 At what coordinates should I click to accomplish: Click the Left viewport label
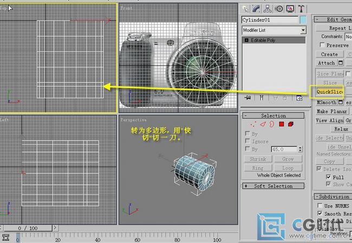click(4, 120)
